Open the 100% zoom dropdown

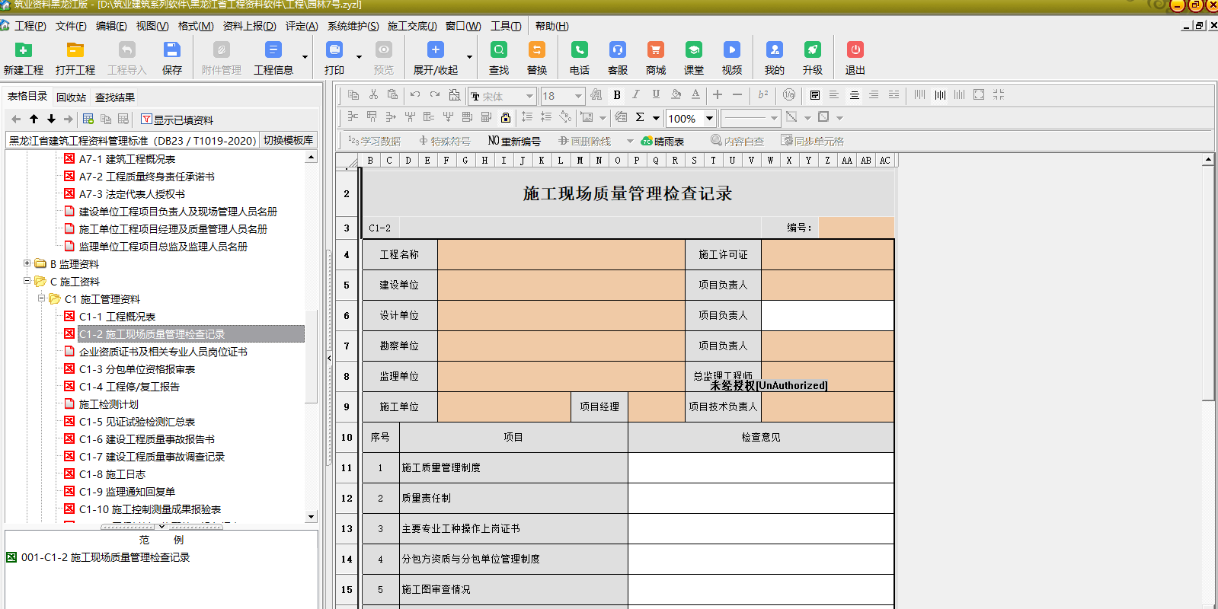709,118
